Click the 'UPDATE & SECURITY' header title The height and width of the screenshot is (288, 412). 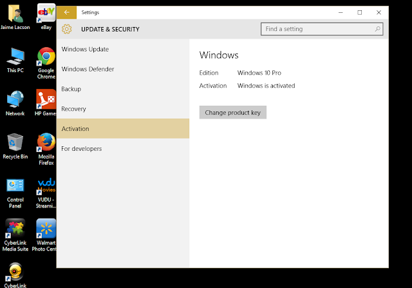(110, 29)
